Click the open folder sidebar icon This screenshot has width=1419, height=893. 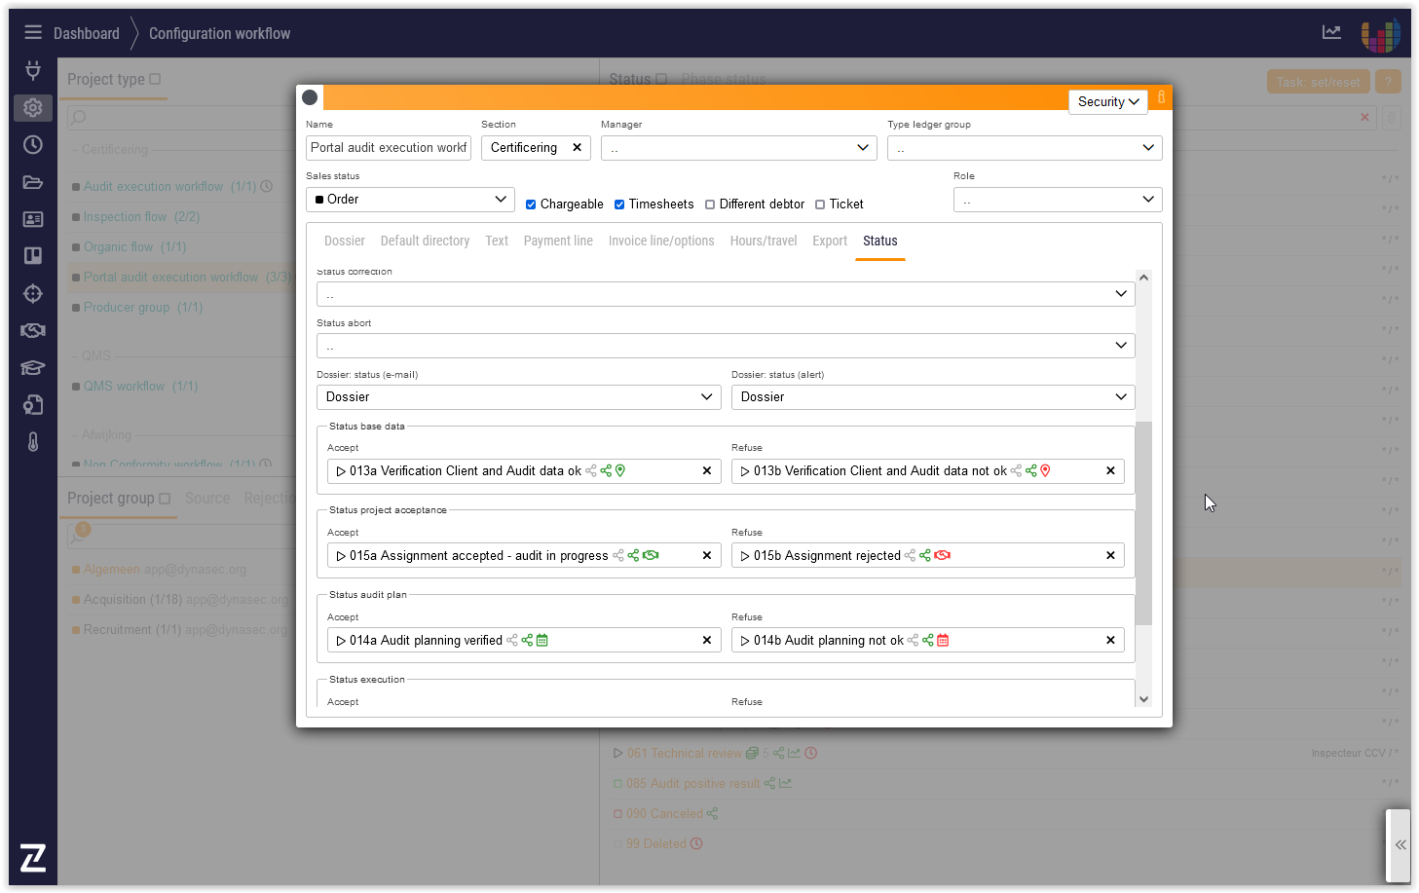click(x=33, y=182)
